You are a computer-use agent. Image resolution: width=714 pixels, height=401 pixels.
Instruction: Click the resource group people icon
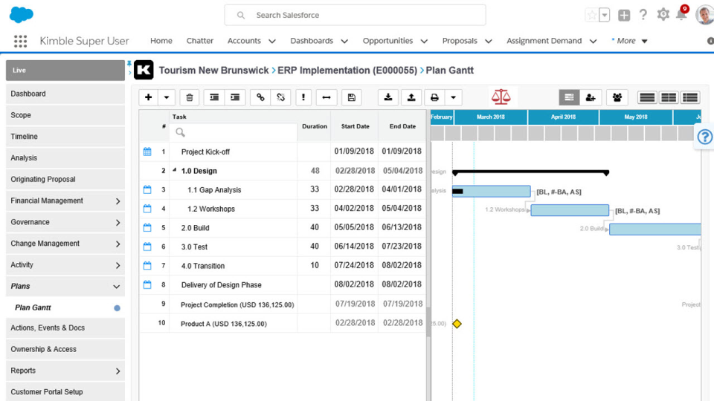point(617,97)
